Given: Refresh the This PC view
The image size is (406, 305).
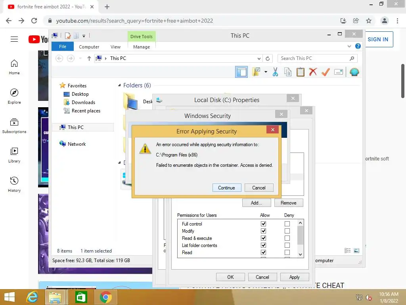Looking at the screenshot, I should 268,59.
